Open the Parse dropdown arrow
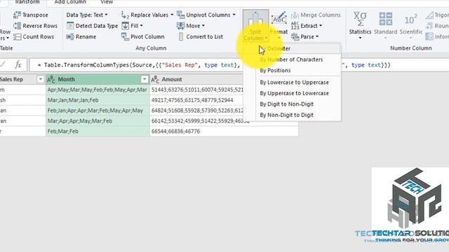The image size is (449, 252). click(317, 36)
